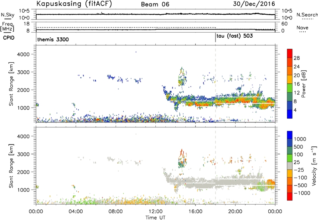Screen dimensions: 318x220
Task: Click the "3000" tick on power panel axis
Action: pos(23,72)
